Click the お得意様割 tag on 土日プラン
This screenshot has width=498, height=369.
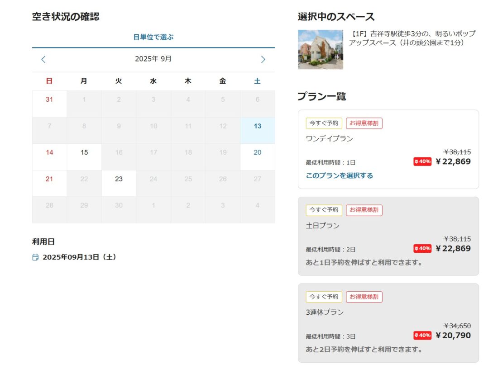tap(364, 210)
